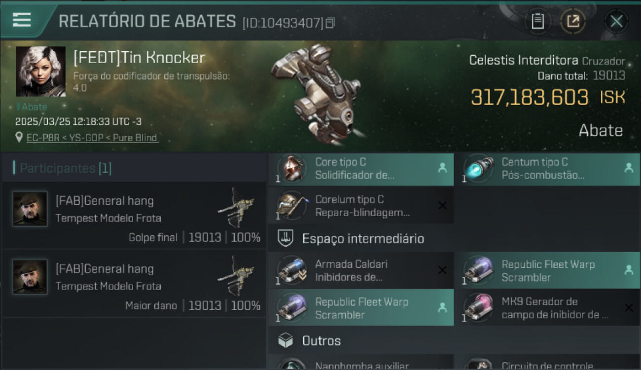Open the clipboard icon in the header
Image resolution: width=641 pixels, height=370 pixels.
[537, 21]
